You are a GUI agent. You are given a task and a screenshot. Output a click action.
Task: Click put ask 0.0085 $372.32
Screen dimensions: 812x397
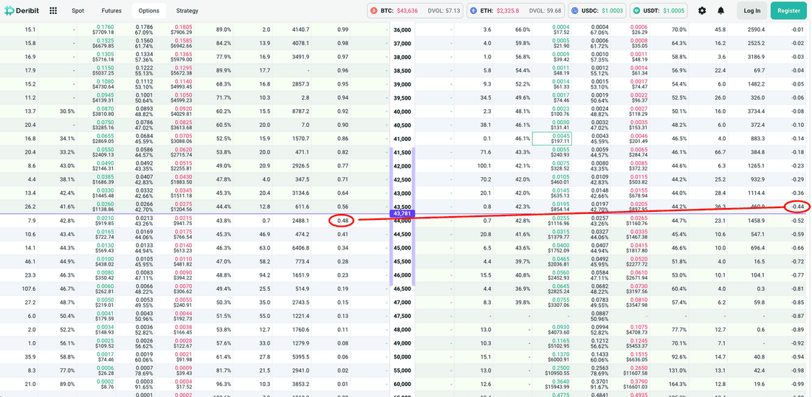coord(638,165)
